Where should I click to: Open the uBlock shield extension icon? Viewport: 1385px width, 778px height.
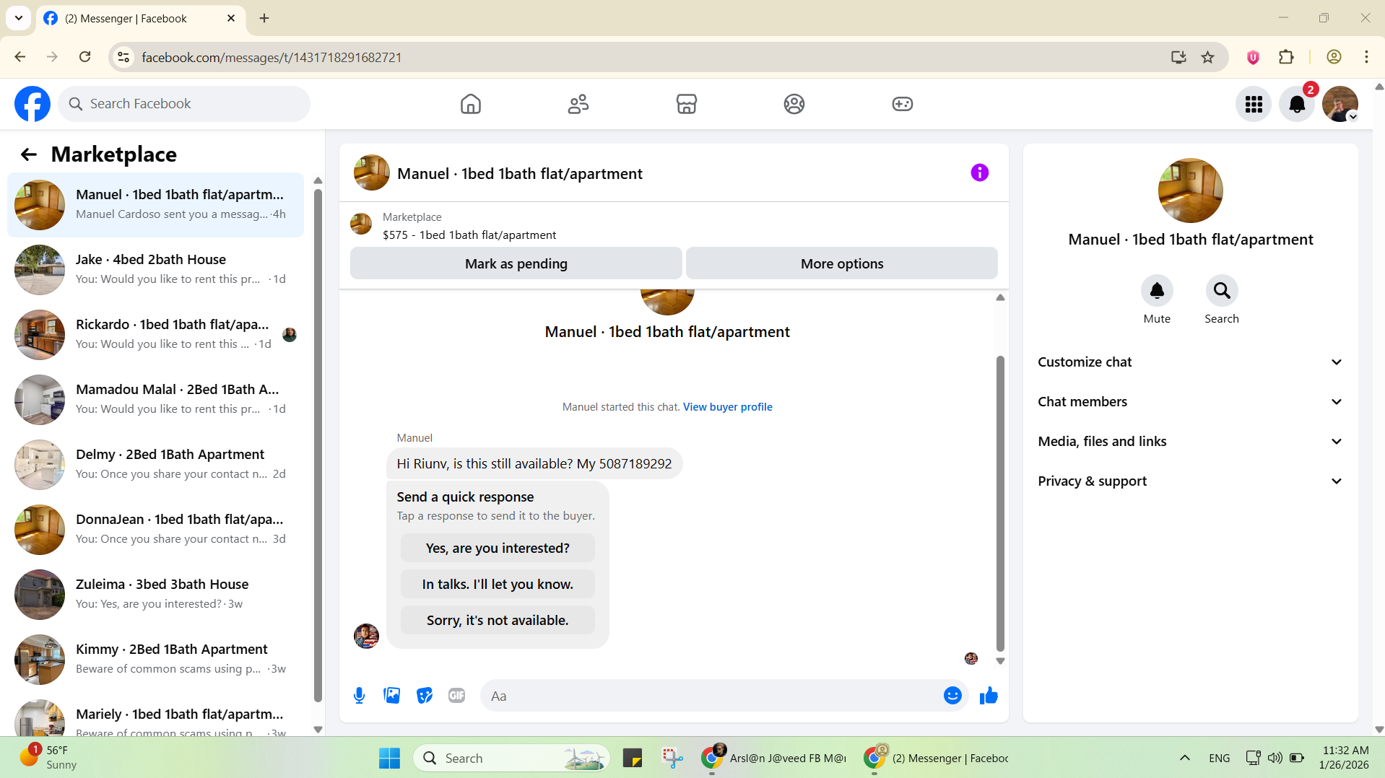point(1253,57)
